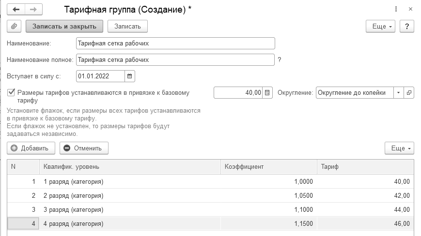
Task: Click the Наименование полное input field
Action: 175,59
